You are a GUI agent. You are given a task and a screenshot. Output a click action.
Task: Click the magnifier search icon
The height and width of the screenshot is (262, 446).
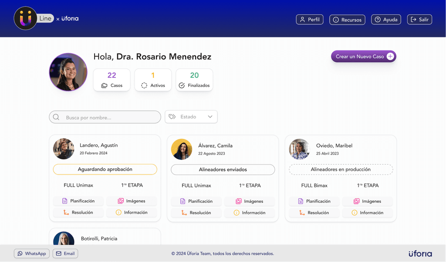point(56,117)
